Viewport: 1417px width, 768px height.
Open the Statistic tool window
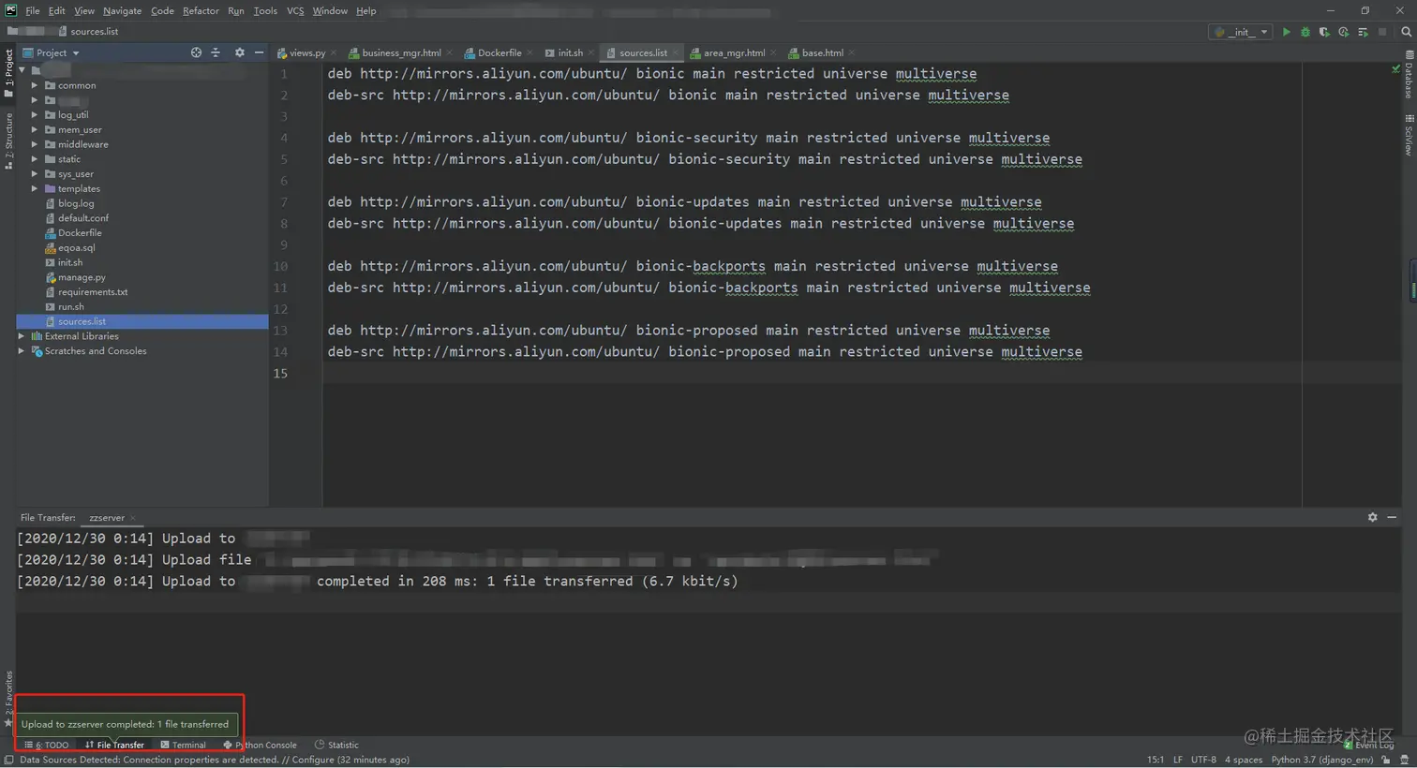(x=336, y=746)
